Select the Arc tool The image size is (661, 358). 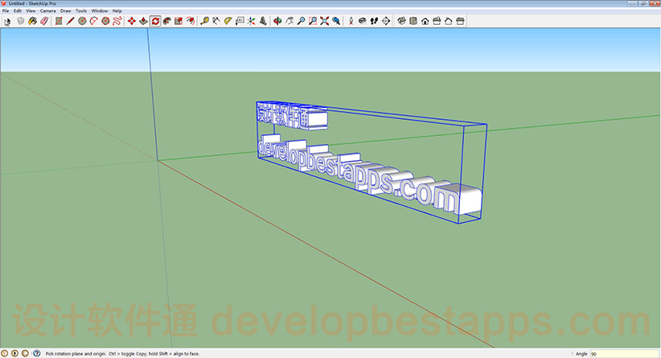(x=93, y=21)
